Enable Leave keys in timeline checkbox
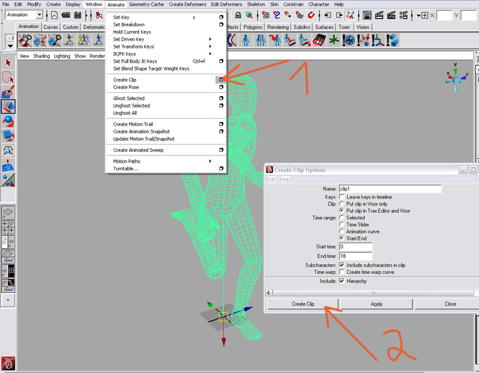 click(342, 197)
